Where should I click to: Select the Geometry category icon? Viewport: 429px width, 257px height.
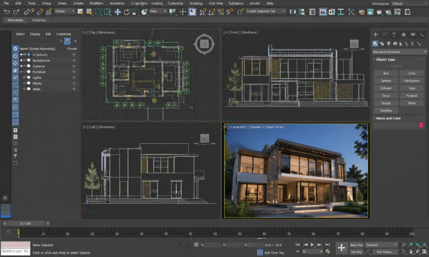point(375,43)
